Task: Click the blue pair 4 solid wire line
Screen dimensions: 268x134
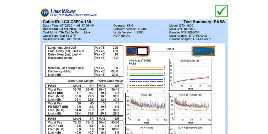Action: pos(146,79)
